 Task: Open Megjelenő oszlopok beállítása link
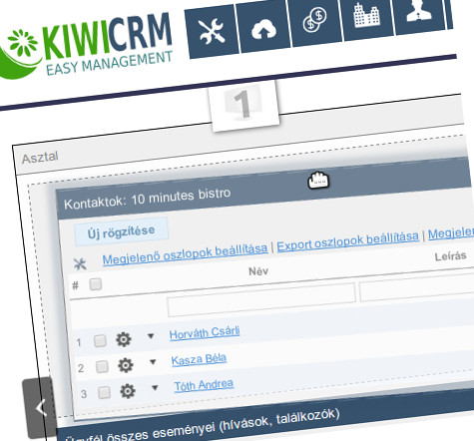click(x=185, y=254)
